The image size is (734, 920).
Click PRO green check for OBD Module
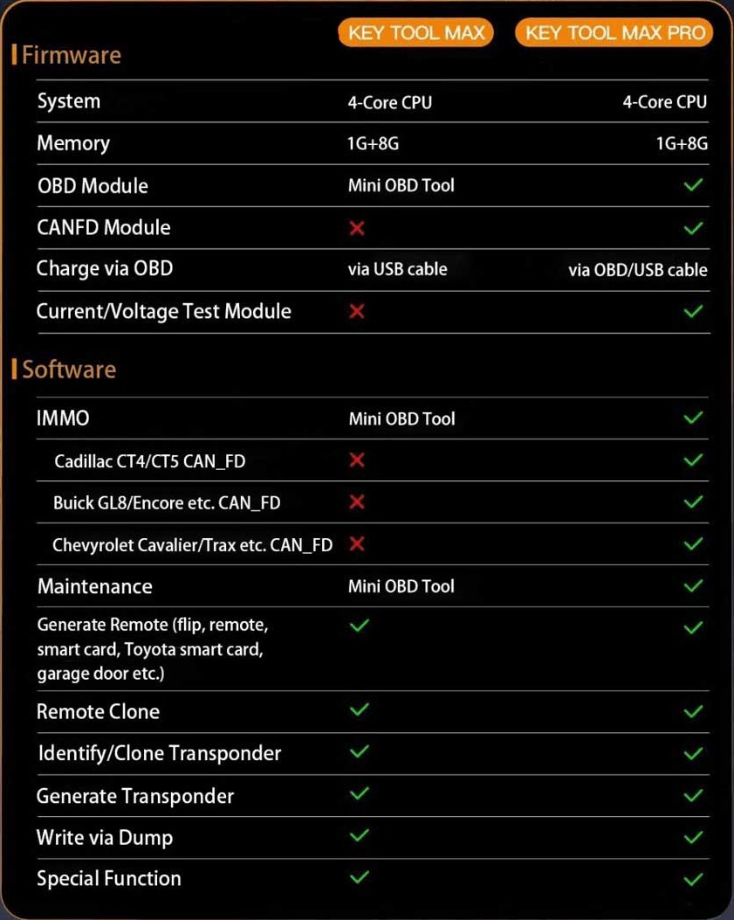694,185
